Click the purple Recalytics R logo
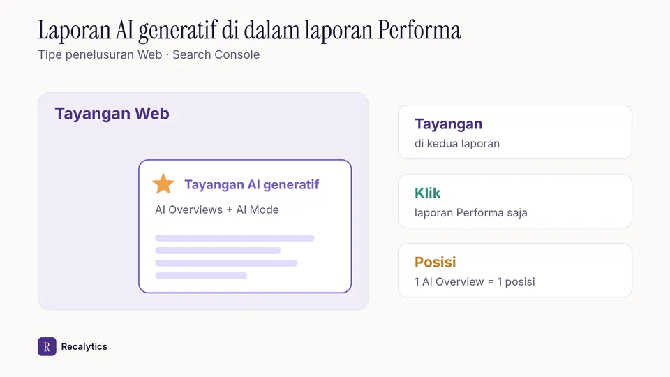Screen dimensions: 670x377 click(x=47, y=347)
